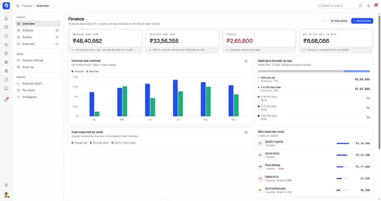Viewport: 381px width, 201px height.
Task: Open the pie chart icon in left rail
Action: pos(6,80)
